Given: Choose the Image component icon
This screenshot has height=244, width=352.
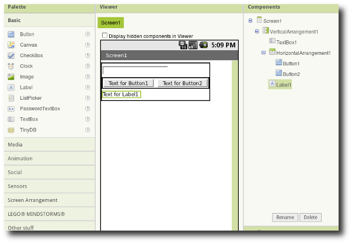Looking at the screenshot, I should point(11,76).
